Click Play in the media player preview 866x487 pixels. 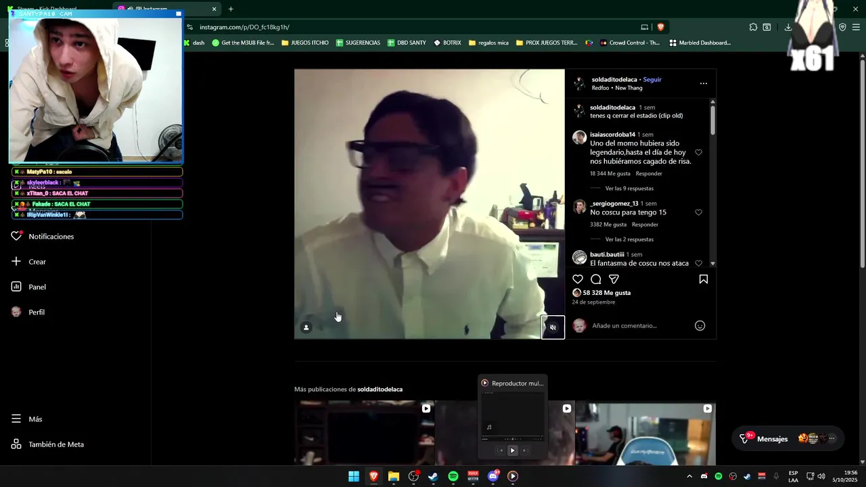[x=512, y=450]
